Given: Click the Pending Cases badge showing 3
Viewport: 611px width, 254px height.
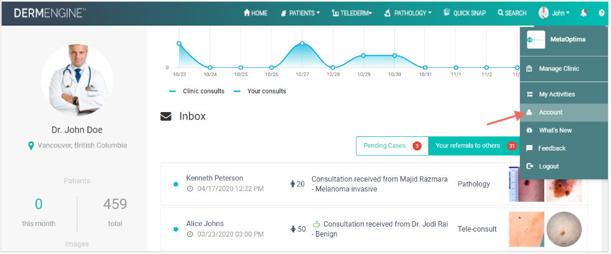Looking at the screenshot, I should 417,146.
